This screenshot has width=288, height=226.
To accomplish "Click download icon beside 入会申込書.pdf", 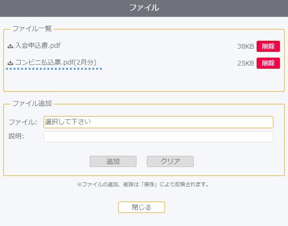I will click(x=10, y=46).
